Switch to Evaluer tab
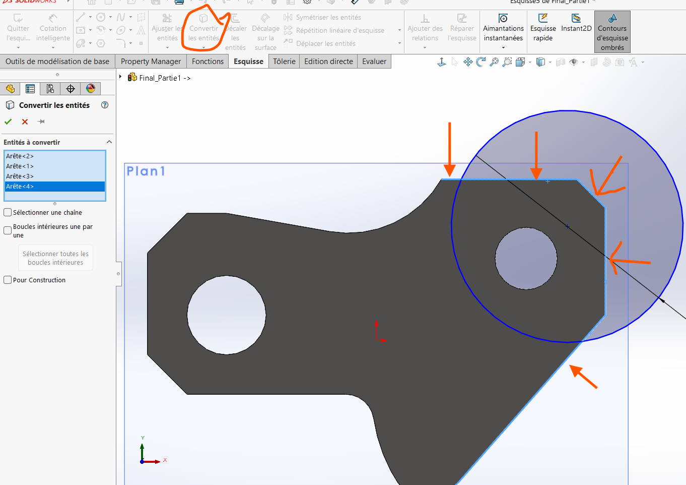Viewport: 686px width, 485px height. (374, 61)
